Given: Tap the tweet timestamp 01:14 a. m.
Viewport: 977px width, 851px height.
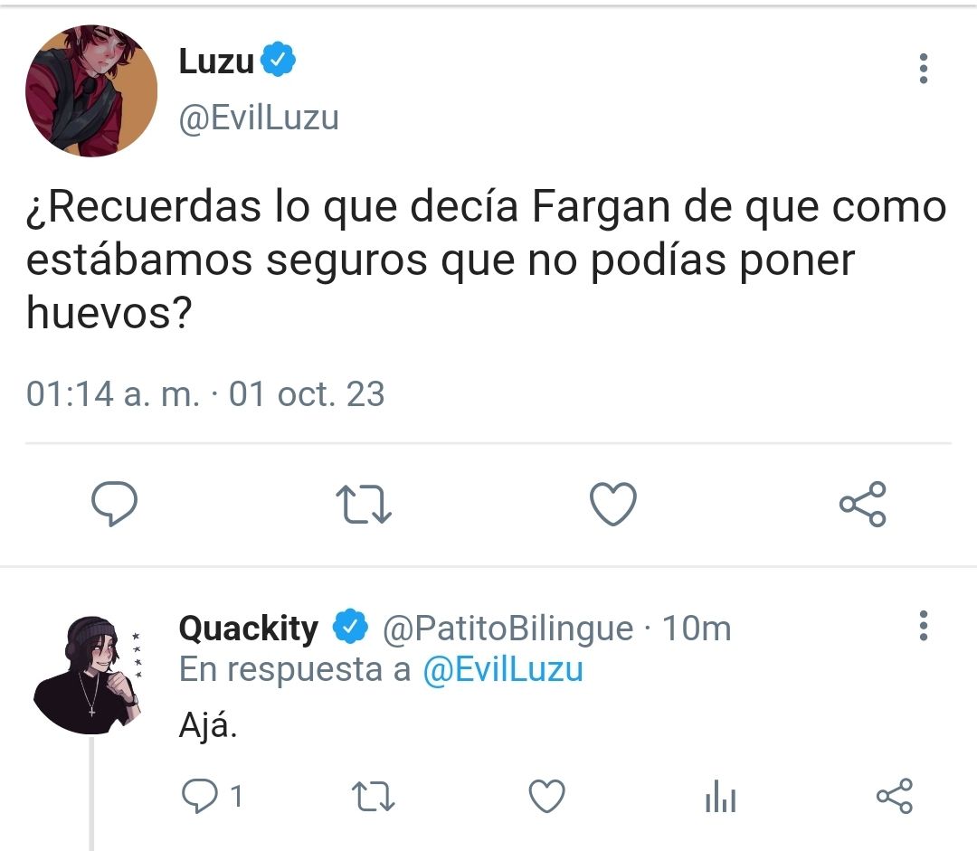Looking at the screenshot, I should click(x=113, y=393).
